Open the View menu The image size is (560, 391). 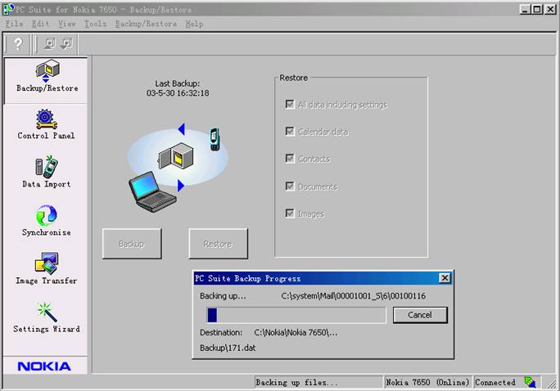tap(67, 24)
